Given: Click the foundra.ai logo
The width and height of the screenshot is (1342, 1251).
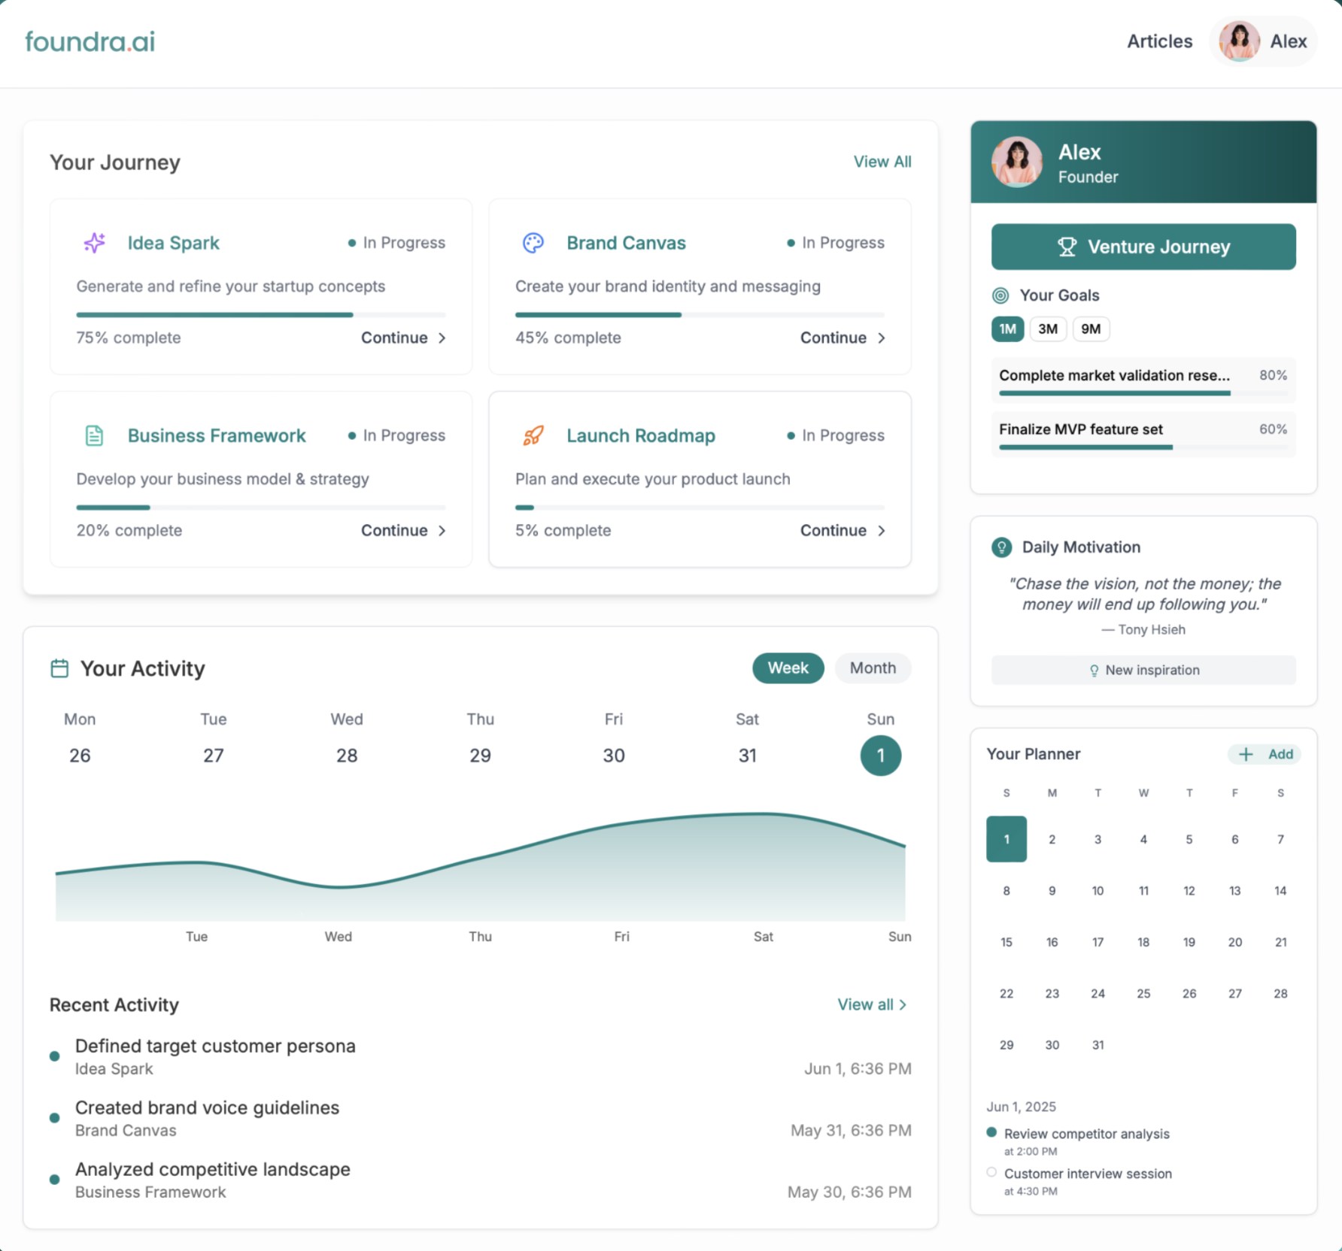Looking at the screenshot, I should click(90, 41).
